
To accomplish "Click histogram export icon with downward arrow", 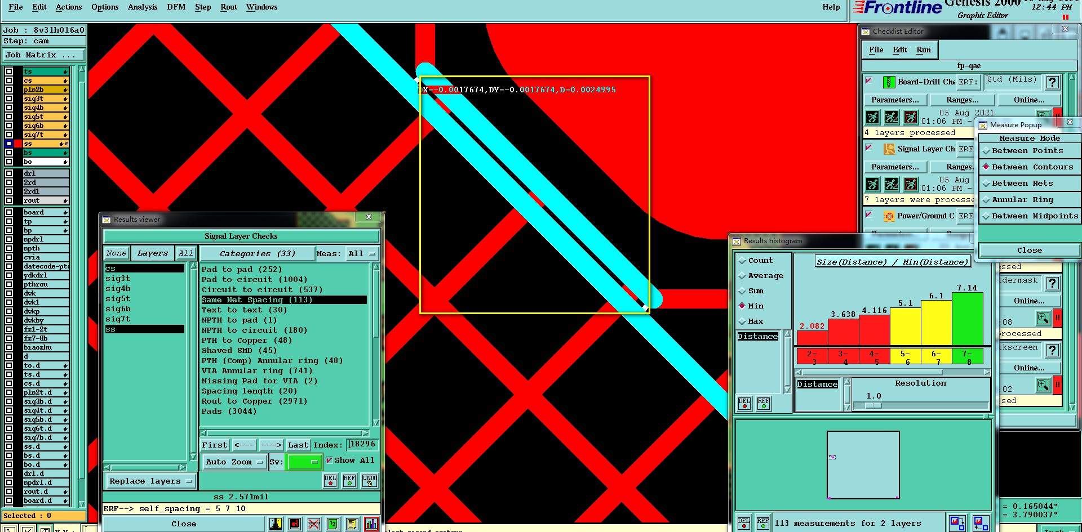I will 957,524.
